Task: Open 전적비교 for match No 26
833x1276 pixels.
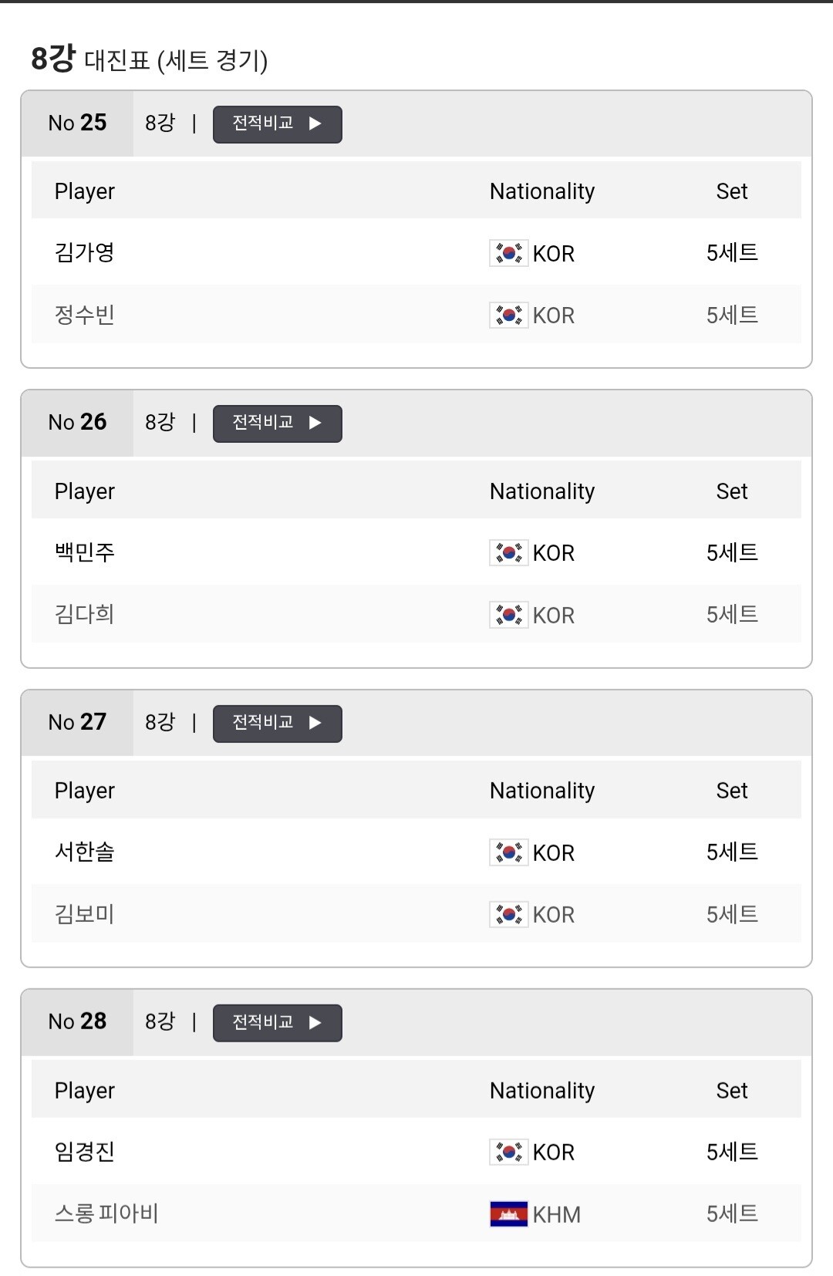Action: pyautogui.click(x=277, y=424)
